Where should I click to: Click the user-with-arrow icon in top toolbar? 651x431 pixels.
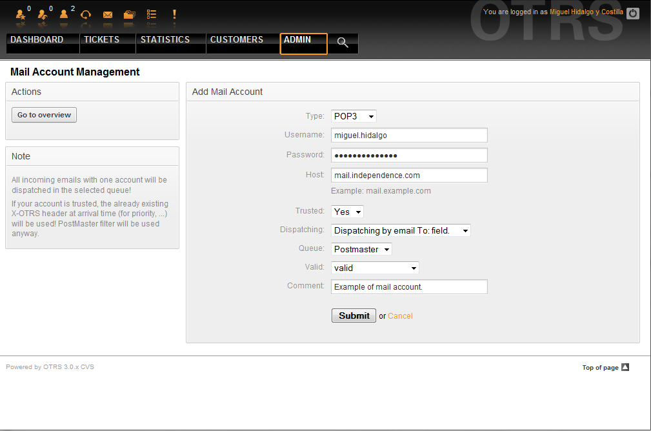pyautogui.click(x=43, y=14)
